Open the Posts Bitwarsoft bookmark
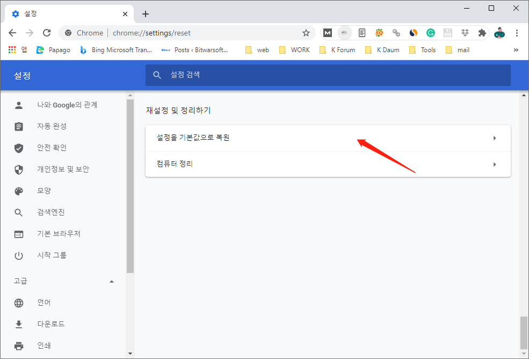Image resolution: width=529 pixels, height=359 pixels. pyautogui.click(x=195, y=50)
